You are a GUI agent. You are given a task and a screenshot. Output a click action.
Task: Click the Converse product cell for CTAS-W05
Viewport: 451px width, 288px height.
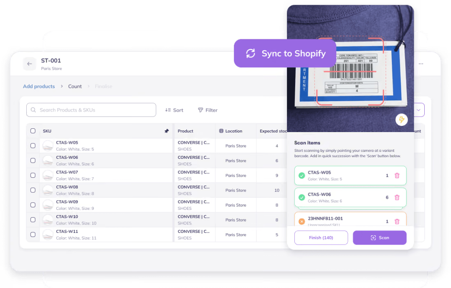194,146
